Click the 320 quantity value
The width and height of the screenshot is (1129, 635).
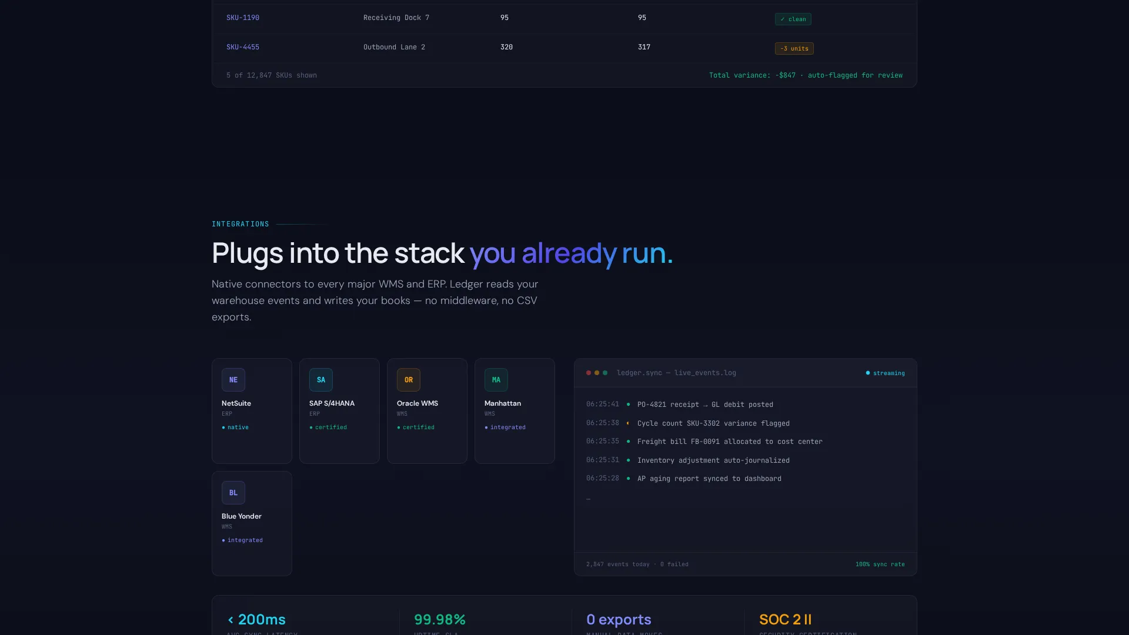point(506,47)
